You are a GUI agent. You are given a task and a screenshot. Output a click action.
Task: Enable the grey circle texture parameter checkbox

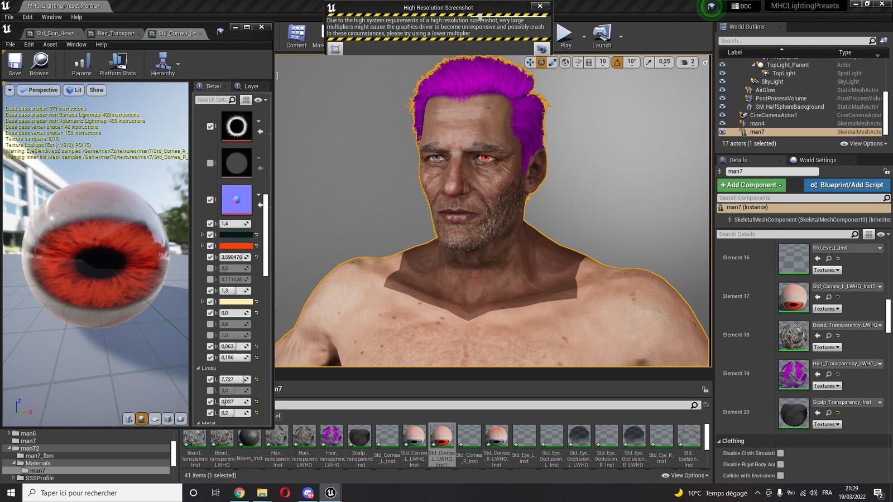210,163
